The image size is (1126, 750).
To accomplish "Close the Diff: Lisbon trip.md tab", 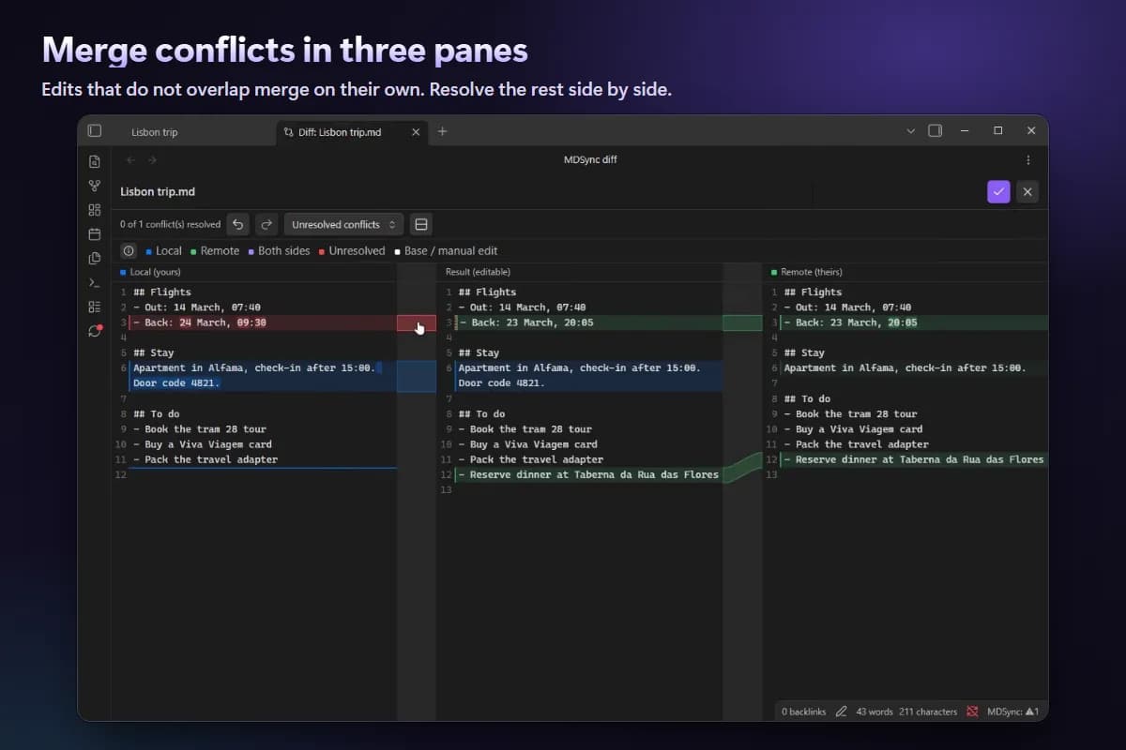I will pos(416,132).
